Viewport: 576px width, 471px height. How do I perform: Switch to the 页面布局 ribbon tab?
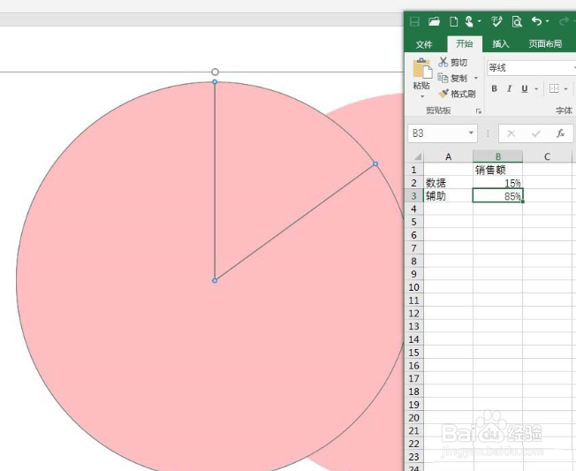(x=545, y=44)
